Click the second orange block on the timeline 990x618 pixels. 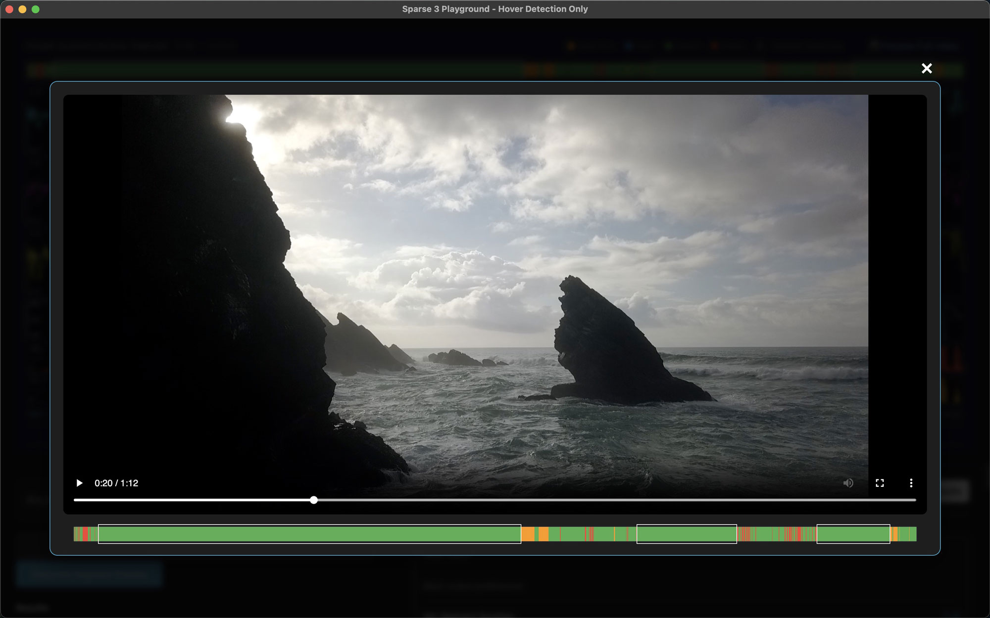544,534
